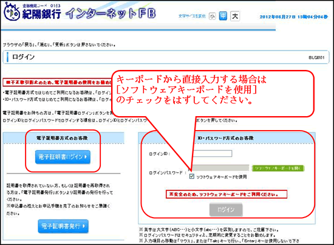Click the gray ログイン button
The width and height of the screenshot is (334, 245).
tap(226, 210)
